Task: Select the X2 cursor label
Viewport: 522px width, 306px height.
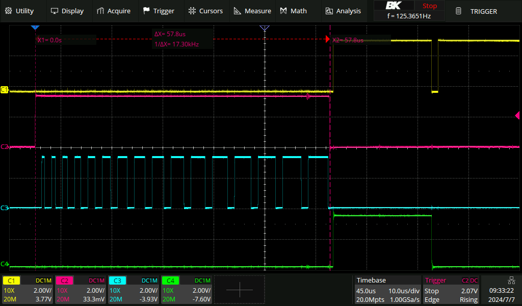Action: tap(348, 40)
